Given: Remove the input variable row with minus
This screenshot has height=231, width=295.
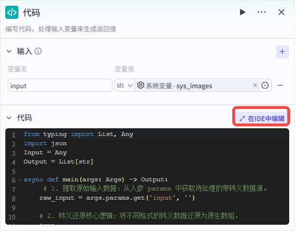Looking at the screenshot, I should coord(281,85).
